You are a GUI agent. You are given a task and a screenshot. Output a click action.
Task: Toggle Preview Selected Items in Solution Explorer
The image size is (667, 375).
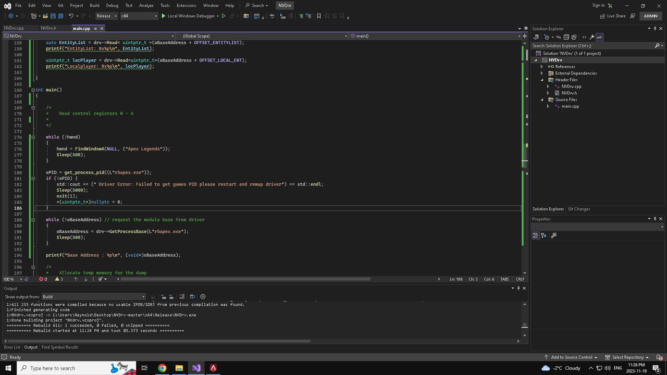[600, 37]
